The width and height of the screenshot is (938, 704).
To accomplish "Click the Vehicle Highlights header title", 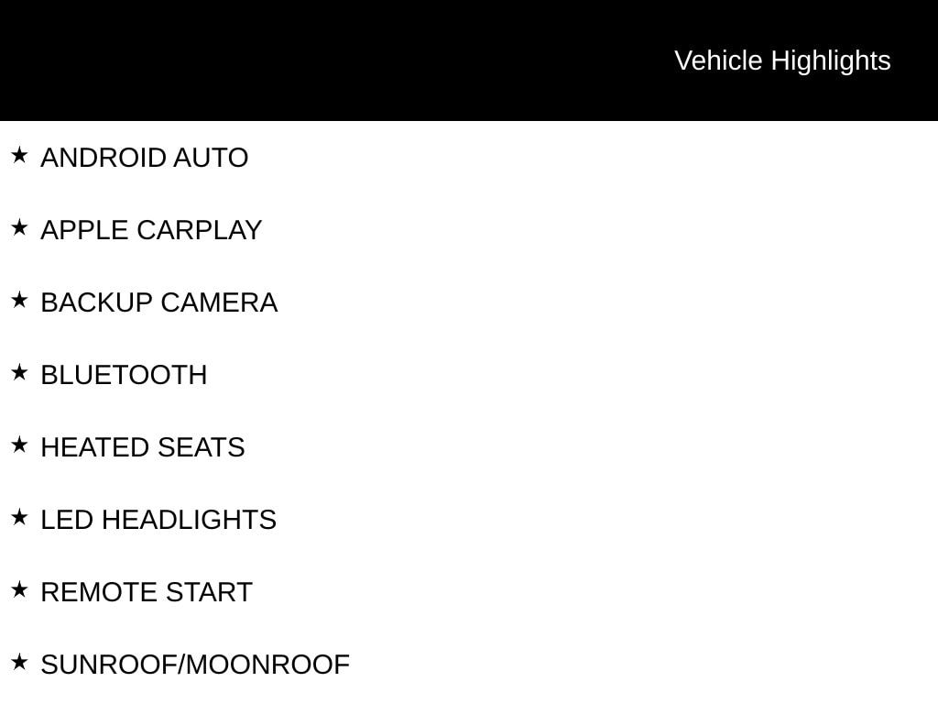I will coord(782,61).
